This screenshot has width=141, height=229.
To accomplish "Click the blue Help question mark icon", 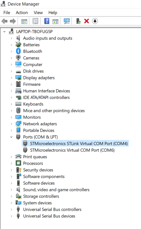I will [x=47, y=21].
